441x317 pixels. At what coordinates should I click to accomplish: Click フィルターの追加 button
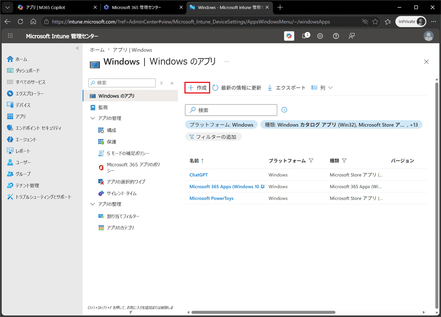[x=213, y=137]
